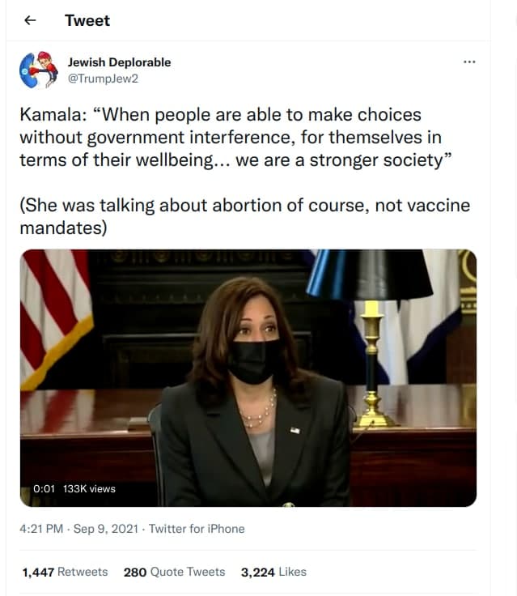Click the abortion and vaccine mandates remark

(245, 217)
